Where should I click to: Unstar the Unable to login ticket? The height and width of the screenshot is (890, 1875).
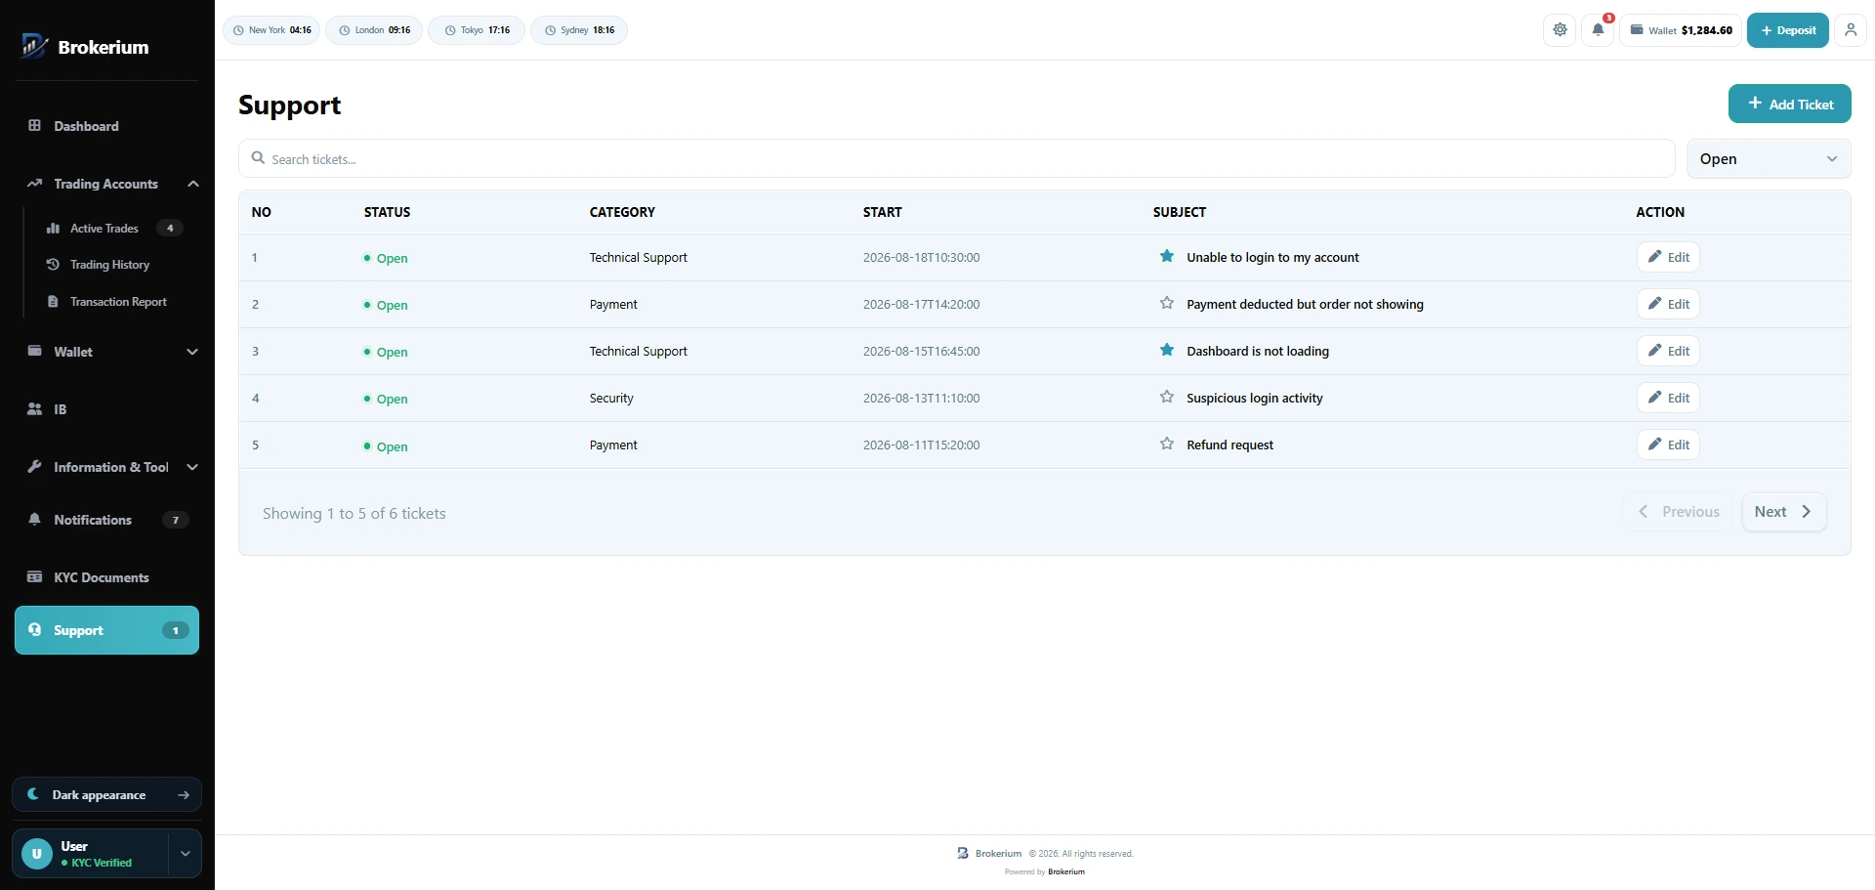1166,256
